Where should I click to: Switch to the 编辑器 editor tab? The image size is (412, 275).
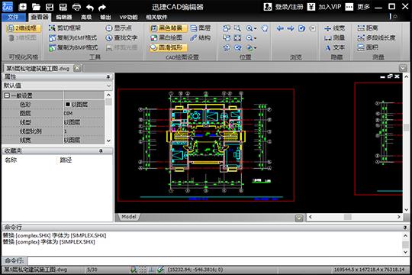[64, 17]
